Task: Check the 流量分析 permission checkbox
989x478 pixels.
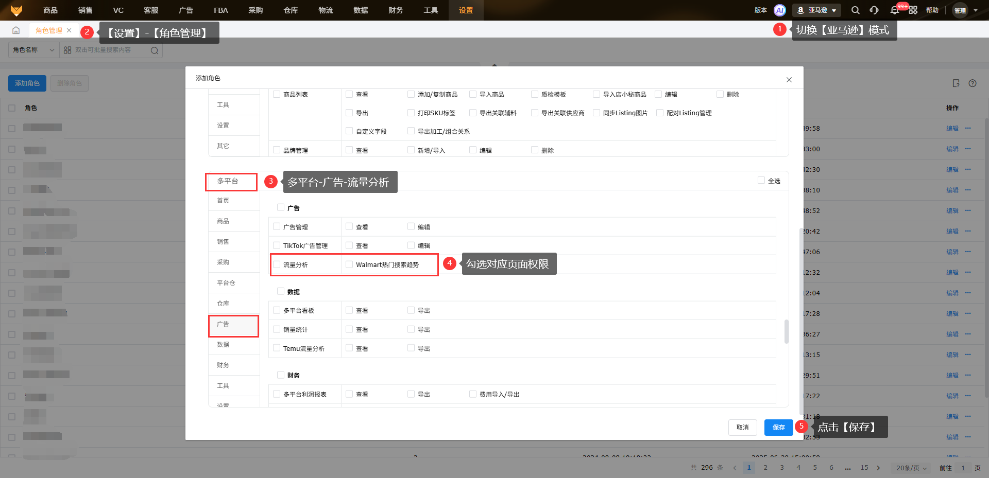Action: point(277,264)
